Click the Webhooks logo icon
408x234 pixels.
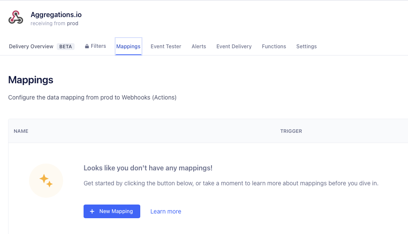pyautogui.click(x=16, y=18)
